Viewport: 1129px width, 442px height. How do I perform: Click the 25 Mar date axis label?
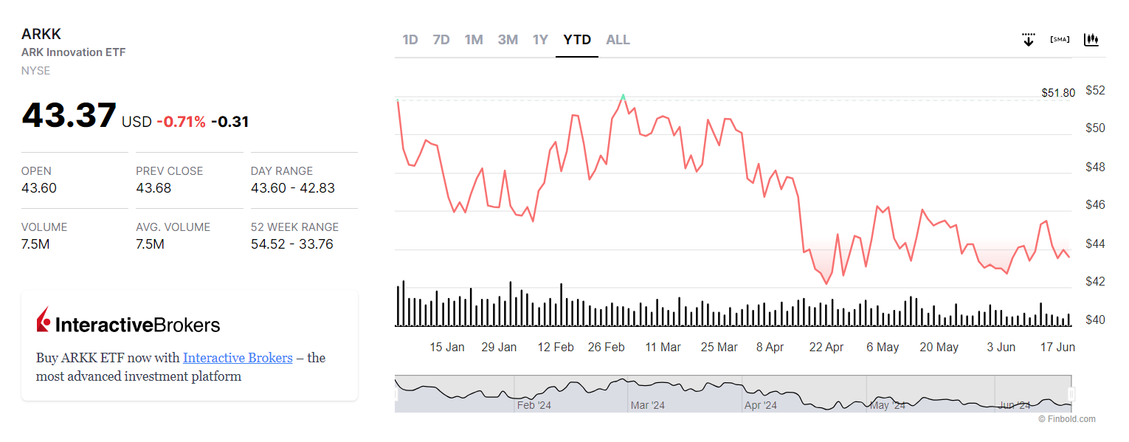(x=719, y=347)
